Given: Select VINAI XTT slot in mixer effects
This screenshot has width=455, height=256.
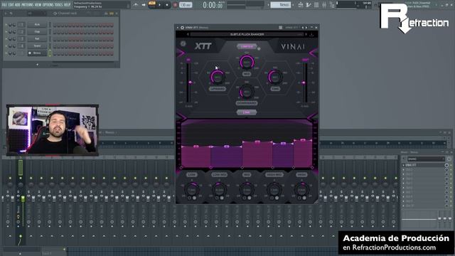Looking at the screenshot, I should (424, 165).
